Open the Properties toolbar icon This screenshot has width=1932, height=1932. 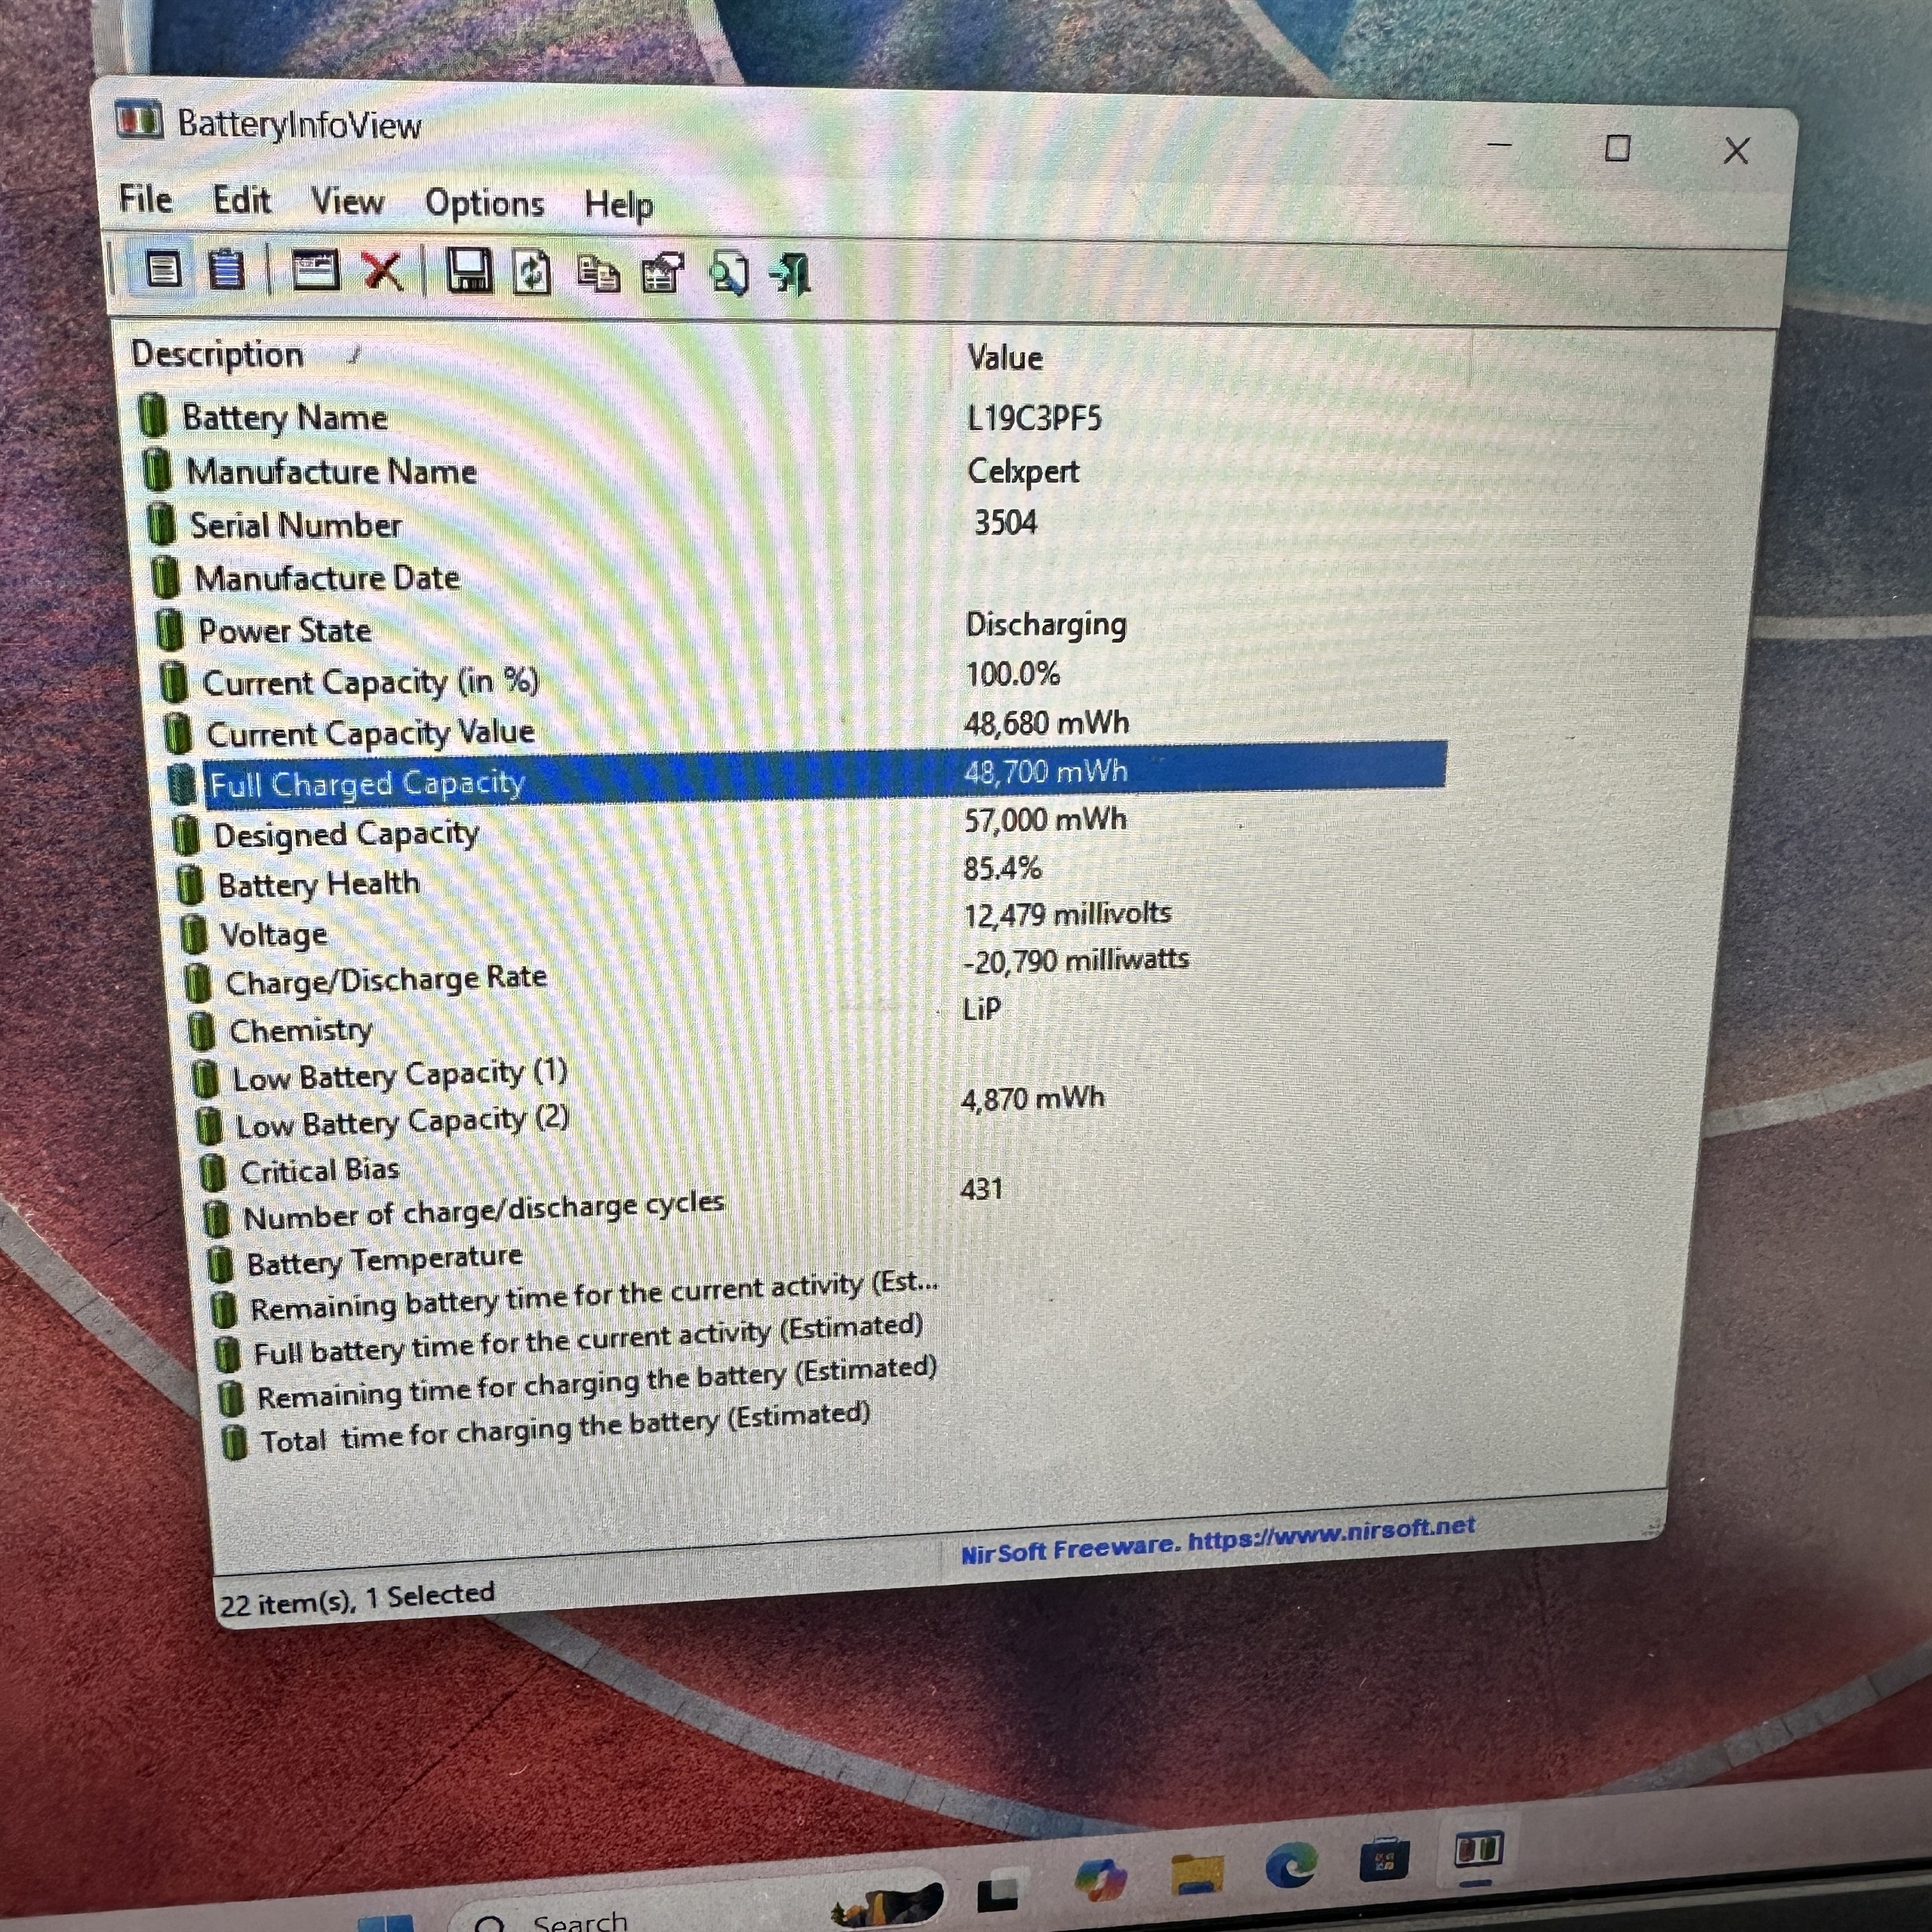coord(662,273)
